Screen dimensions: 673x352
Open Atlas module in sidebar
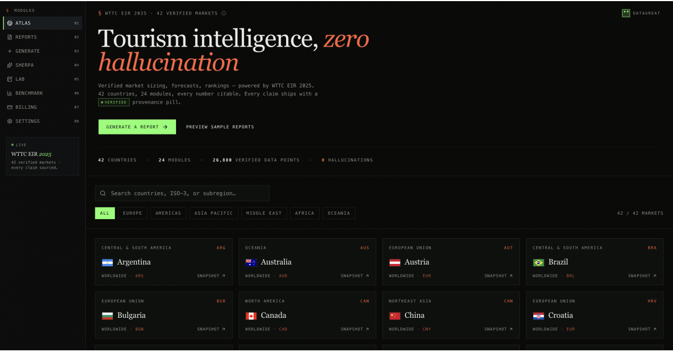click(43, 23)
